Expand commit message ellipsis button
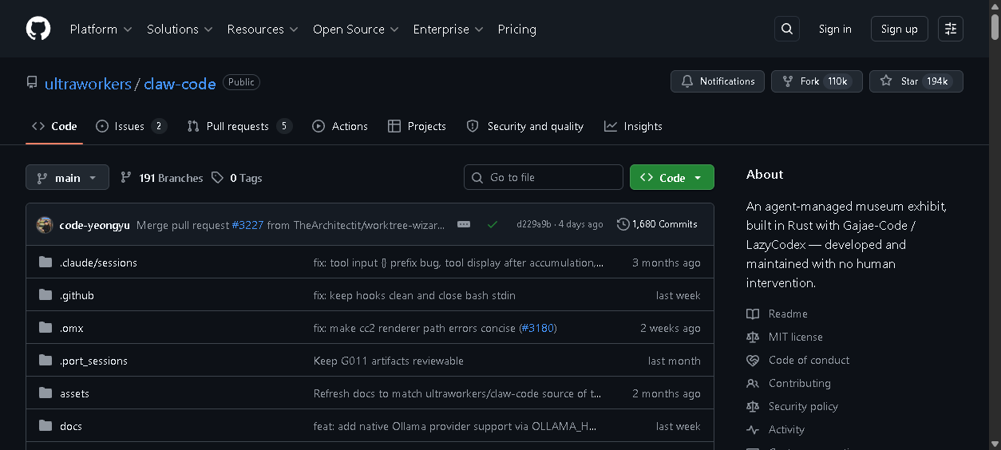The image size is (1001, 450). [464, 225]
